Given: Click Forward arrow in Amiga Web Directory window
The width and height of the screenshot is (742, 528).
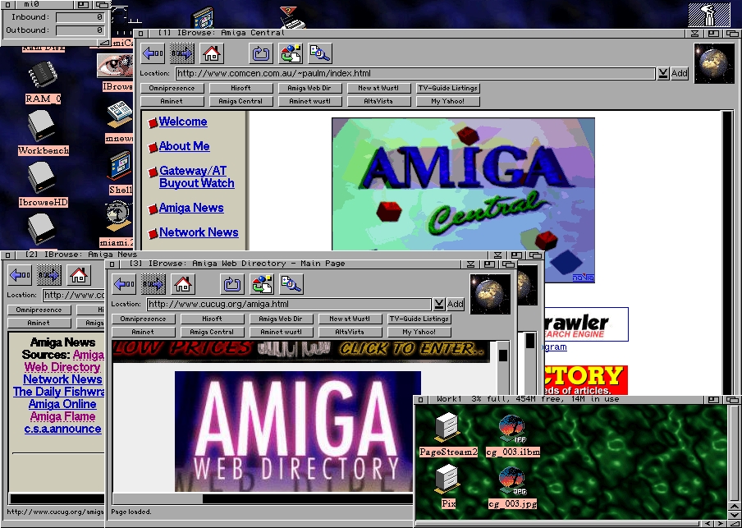Looking at the screenshot, I should point(153,285).
